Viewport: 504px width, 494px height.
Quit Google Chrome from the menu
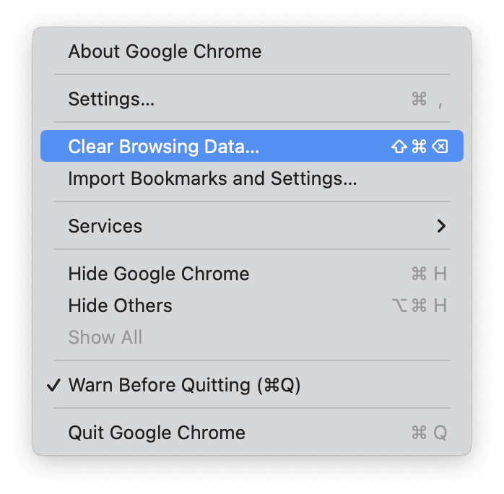157,433
